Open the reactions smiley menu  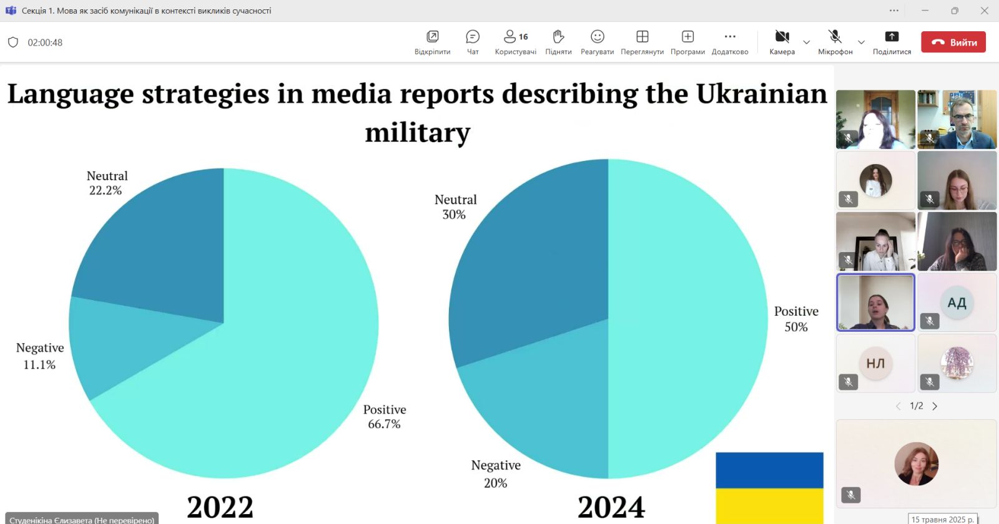(x=597, y=42)
